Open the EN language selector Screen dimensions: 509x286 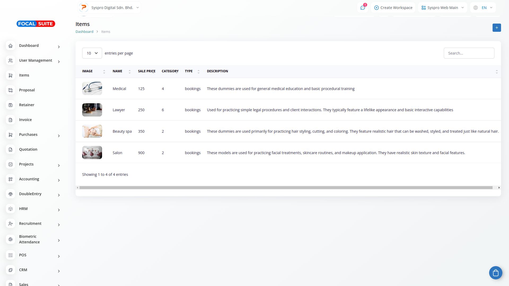coord(483,8)
